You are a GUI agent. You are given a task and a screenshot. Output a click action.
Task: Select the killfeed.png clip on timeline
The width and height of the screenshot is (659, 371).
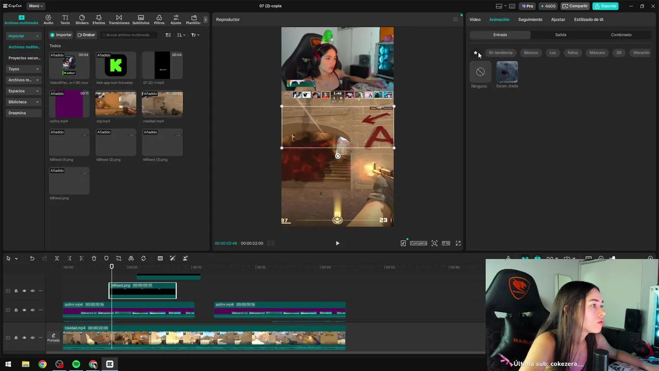[143, 291]
